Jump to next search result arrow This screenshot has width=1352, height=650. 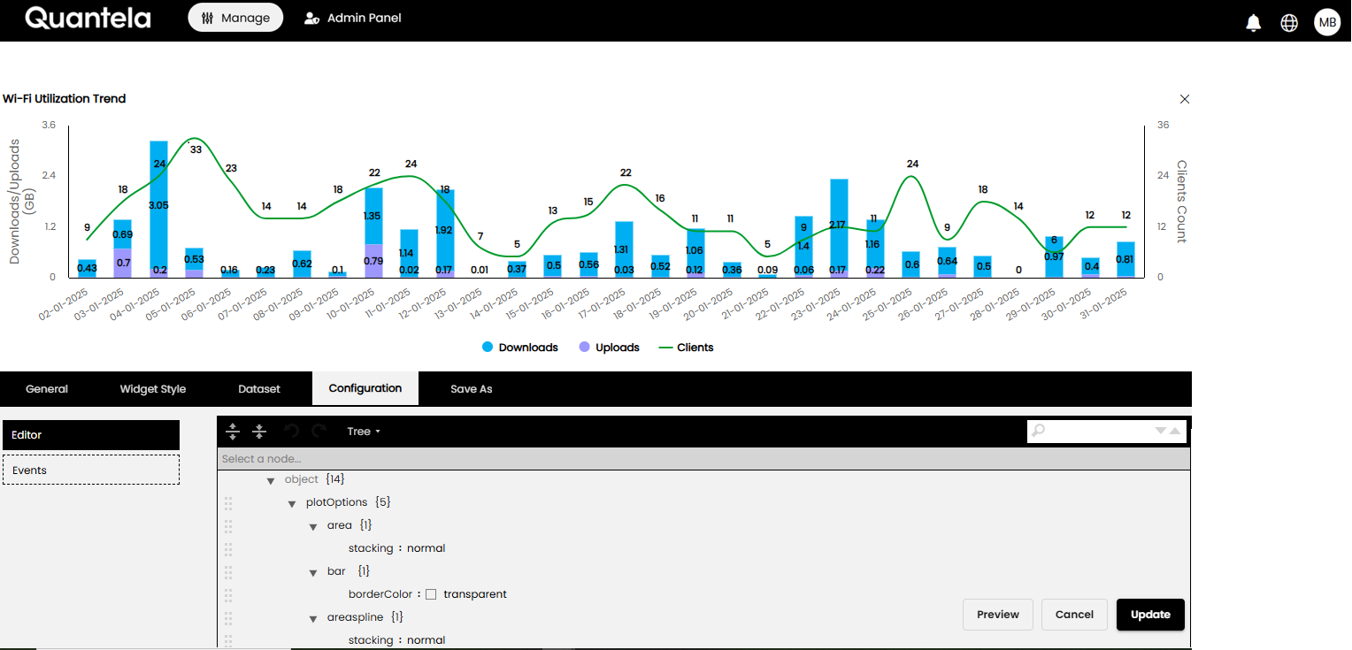click(x=1160, y=432)
